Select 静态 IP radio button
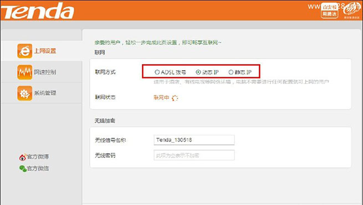The width and height of the screenshot is (363, 205). (x=231, y=72)
